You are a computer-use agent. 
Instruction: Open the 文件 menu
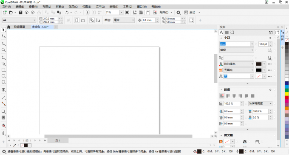6,7
